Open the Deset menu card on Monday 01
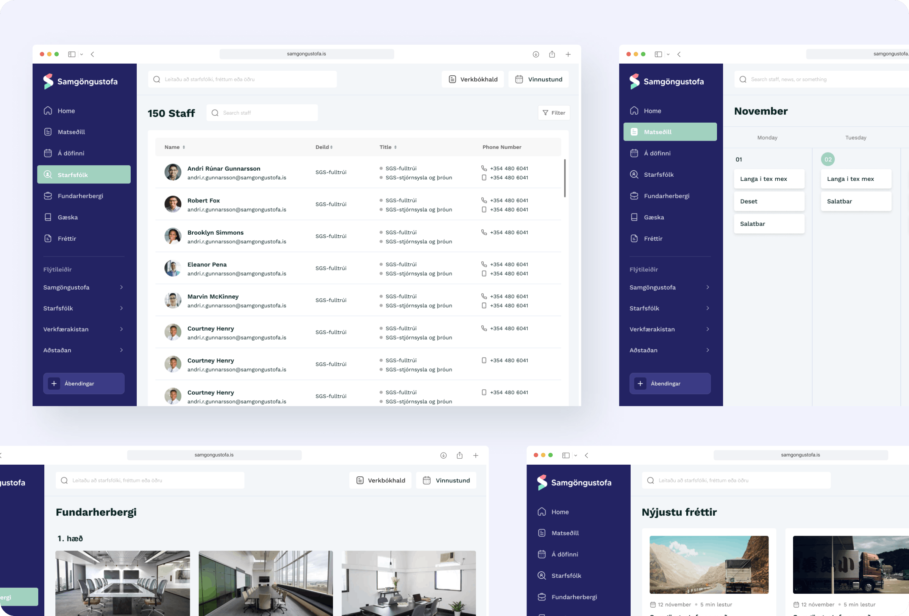 tap(769, 201)
